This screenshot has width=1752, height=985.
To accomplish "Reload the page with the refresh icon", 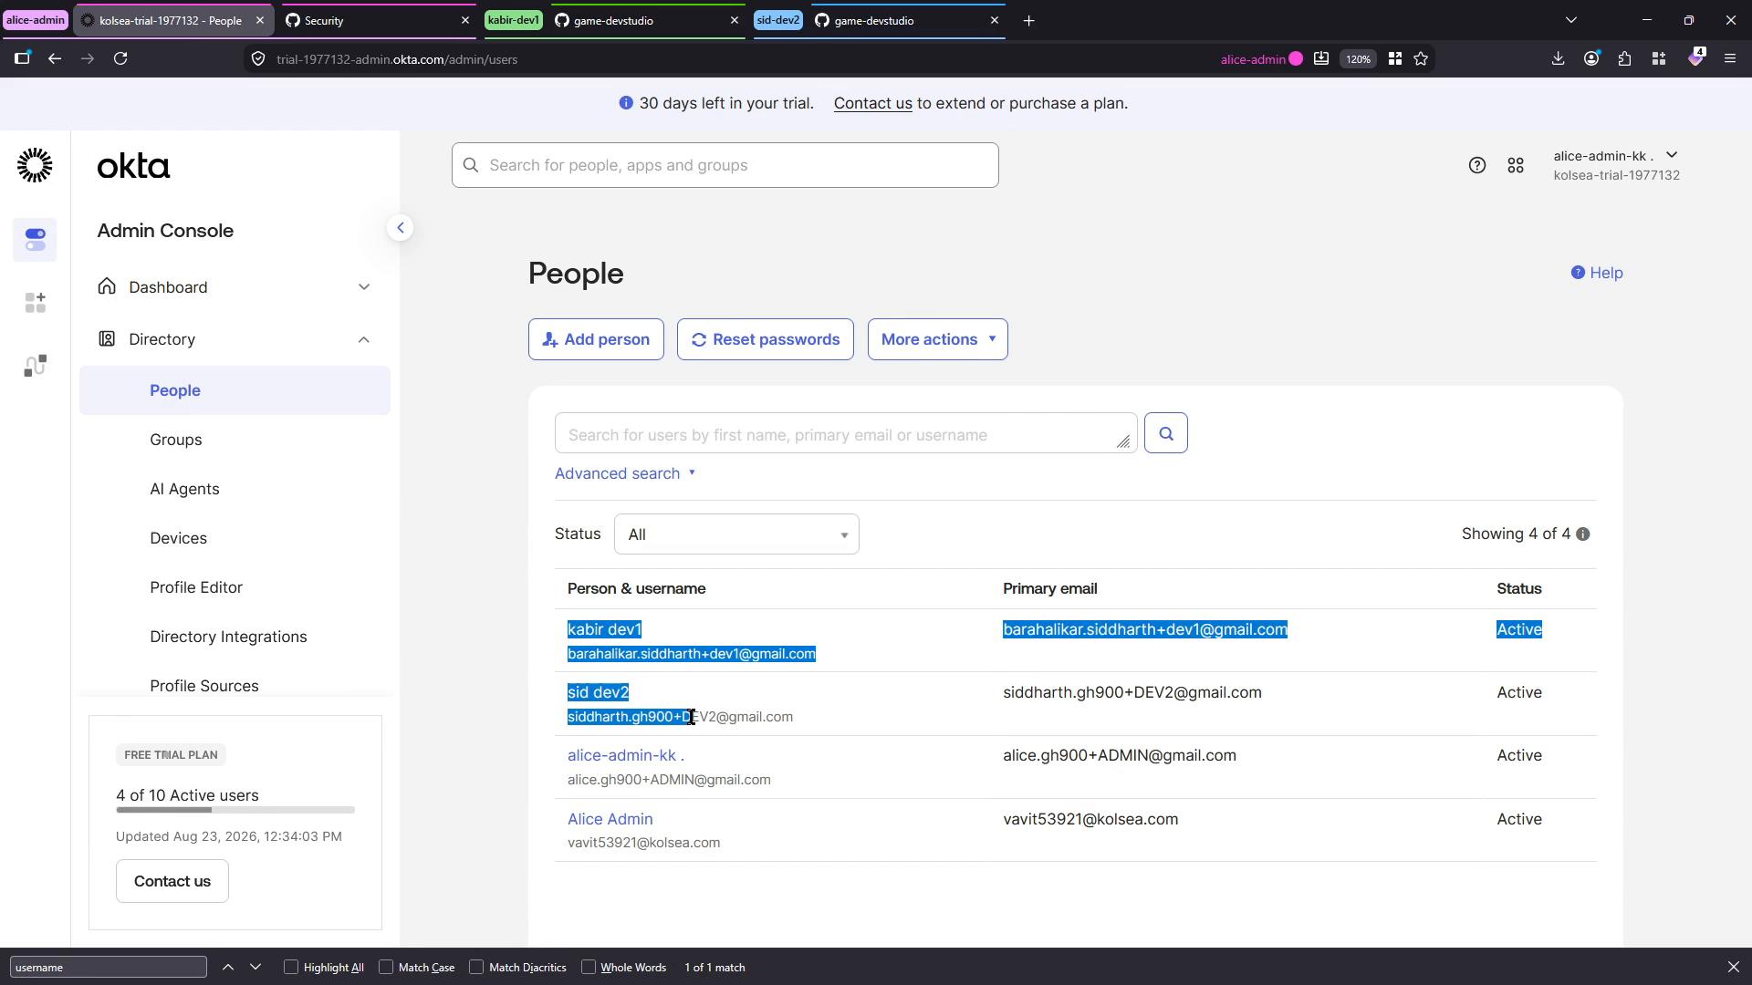I will click(x=120, y=58).
